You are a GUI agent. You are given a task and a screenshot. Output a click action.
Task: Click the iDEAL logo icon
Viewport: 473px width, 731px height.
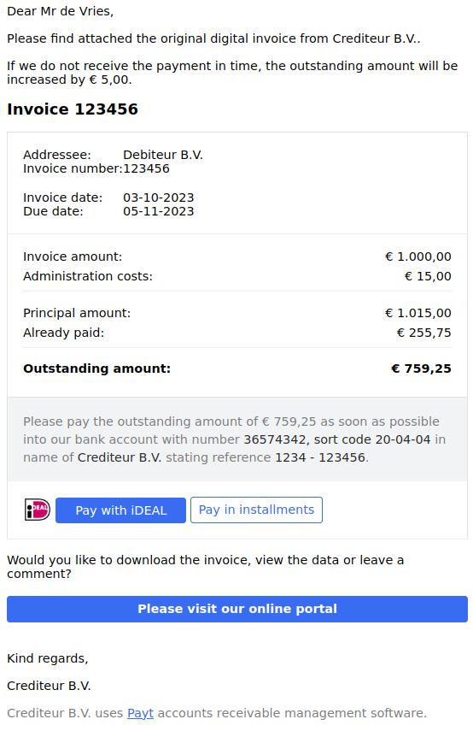point(38,510)
